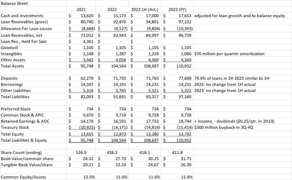This screenshot has height=180, width=292.
Task: Select the net loans value 84,997
Action: click(152, 36)
